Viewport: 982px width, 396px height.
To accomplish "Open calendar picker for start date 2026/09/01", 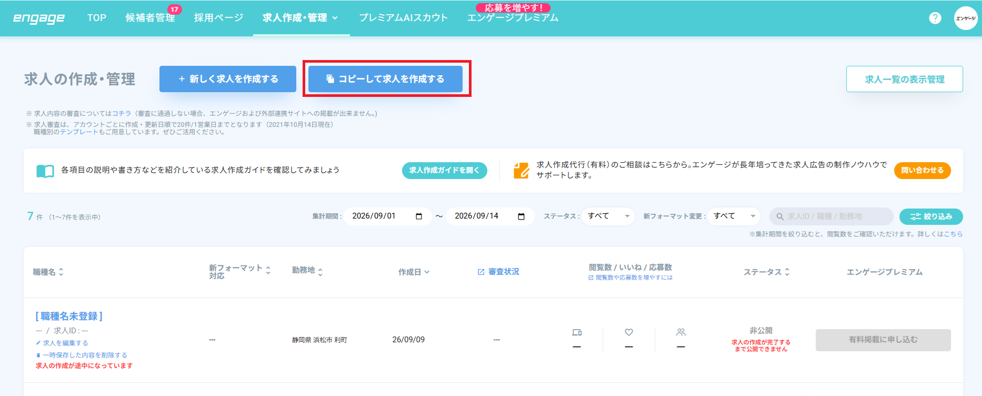I will [419, 216].
